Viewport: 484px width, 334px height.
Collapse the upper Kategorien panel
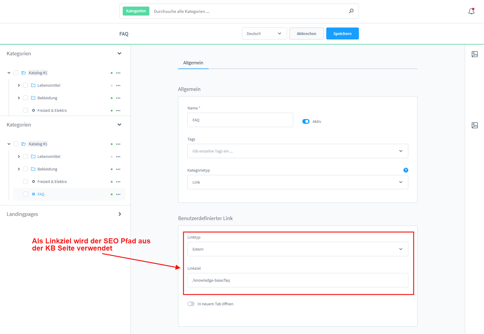click(119, 54)
